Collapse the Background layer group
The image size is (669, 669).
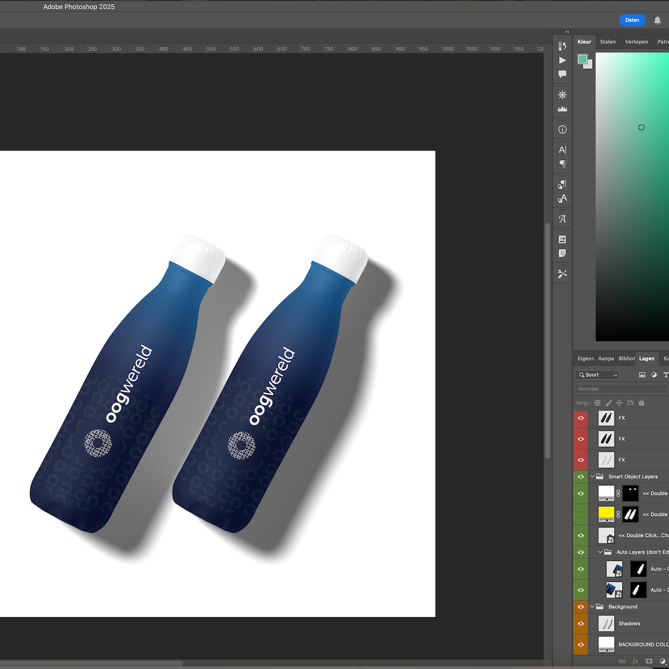coord(592,606)
